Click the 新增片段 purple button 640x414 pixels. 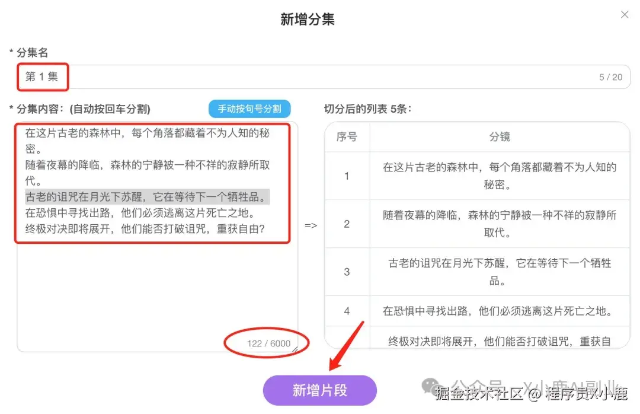pyautogui.click(x=320, y=390)
